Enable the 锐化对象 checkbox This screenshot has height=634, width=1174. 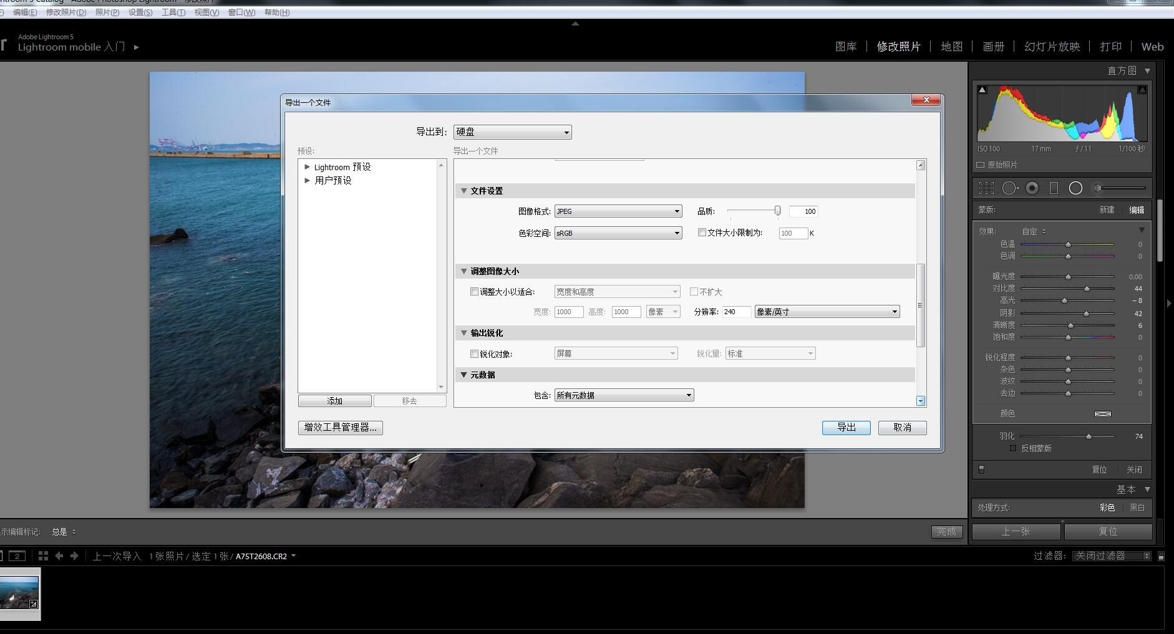(474, 353)
